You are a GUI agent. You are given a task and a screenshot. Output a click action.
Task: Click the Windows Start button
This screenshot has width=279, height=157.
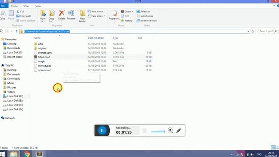pyautogui.click(x=3, y=154)
